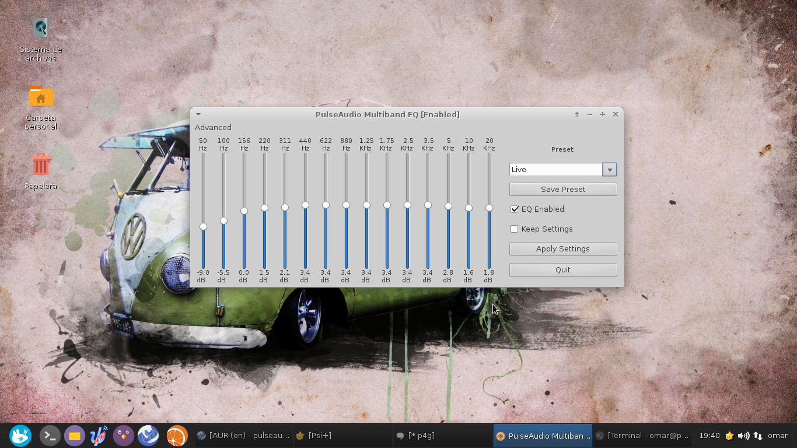Screen dimensions: 797x448
Task: Click the 1.8 dB value label
Action: coord(489,276)
